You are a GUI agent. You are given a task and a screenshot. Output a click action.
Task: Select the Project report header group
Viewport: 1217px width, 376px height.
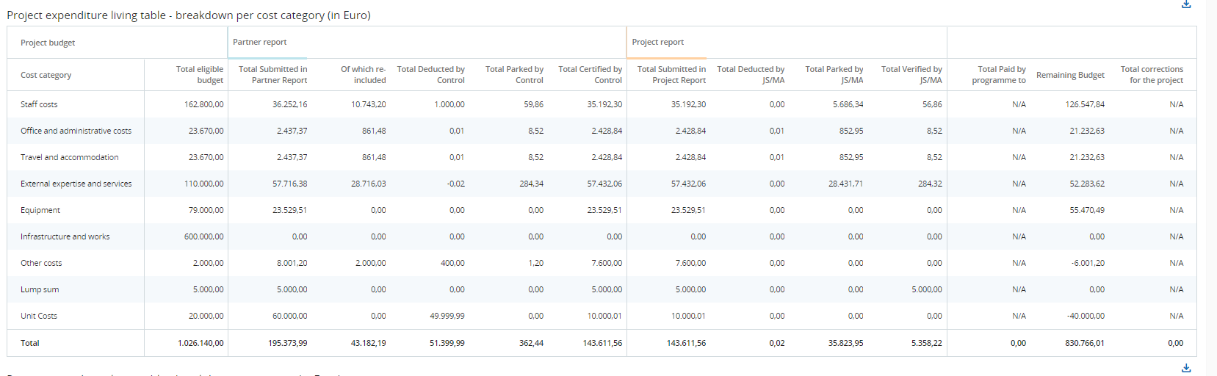coord(658,43)
